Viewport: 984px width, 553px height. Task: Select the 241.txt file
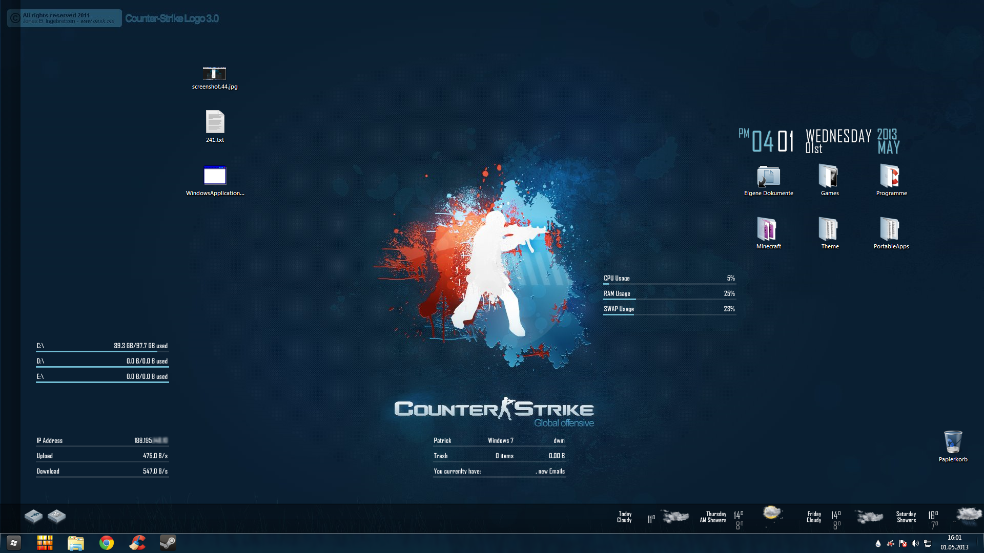click(x=215, y=123)
